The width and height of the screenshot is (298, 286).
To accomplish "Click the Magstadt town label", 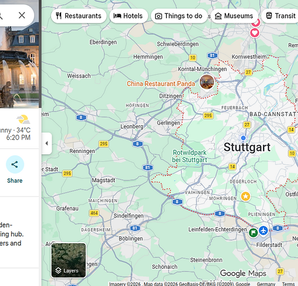I will [104, 180].
